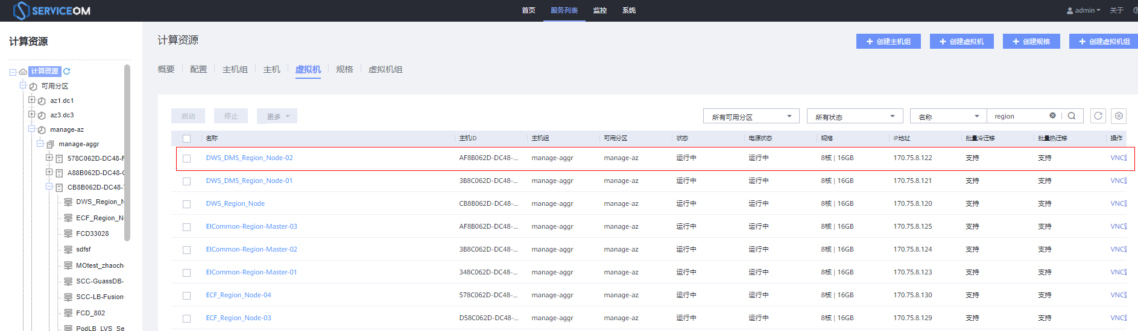Click the az3.dc3 zone icon
1138x331 pixels.
[42, 116]
